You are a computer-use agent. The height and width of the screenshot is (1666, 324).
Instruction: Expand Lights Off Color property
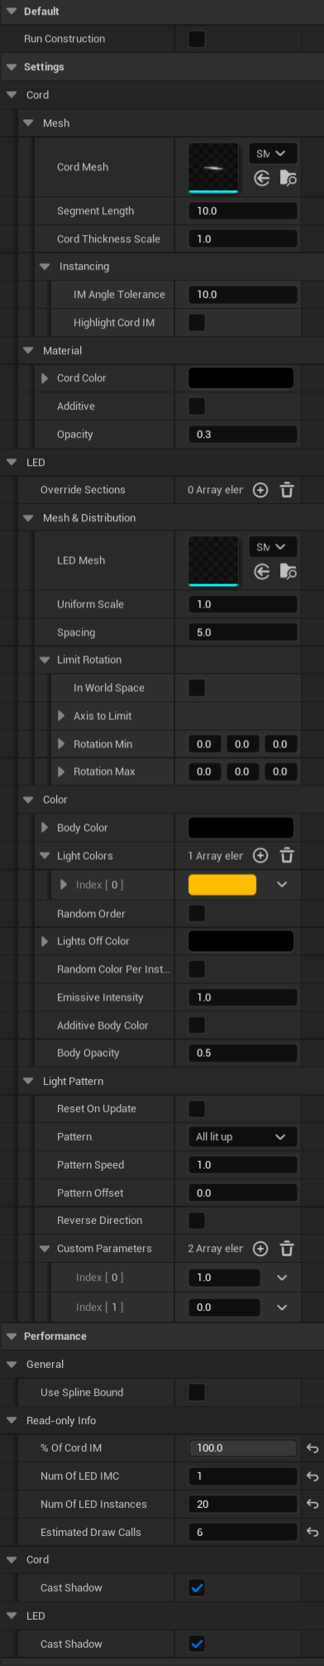(45, 941)
